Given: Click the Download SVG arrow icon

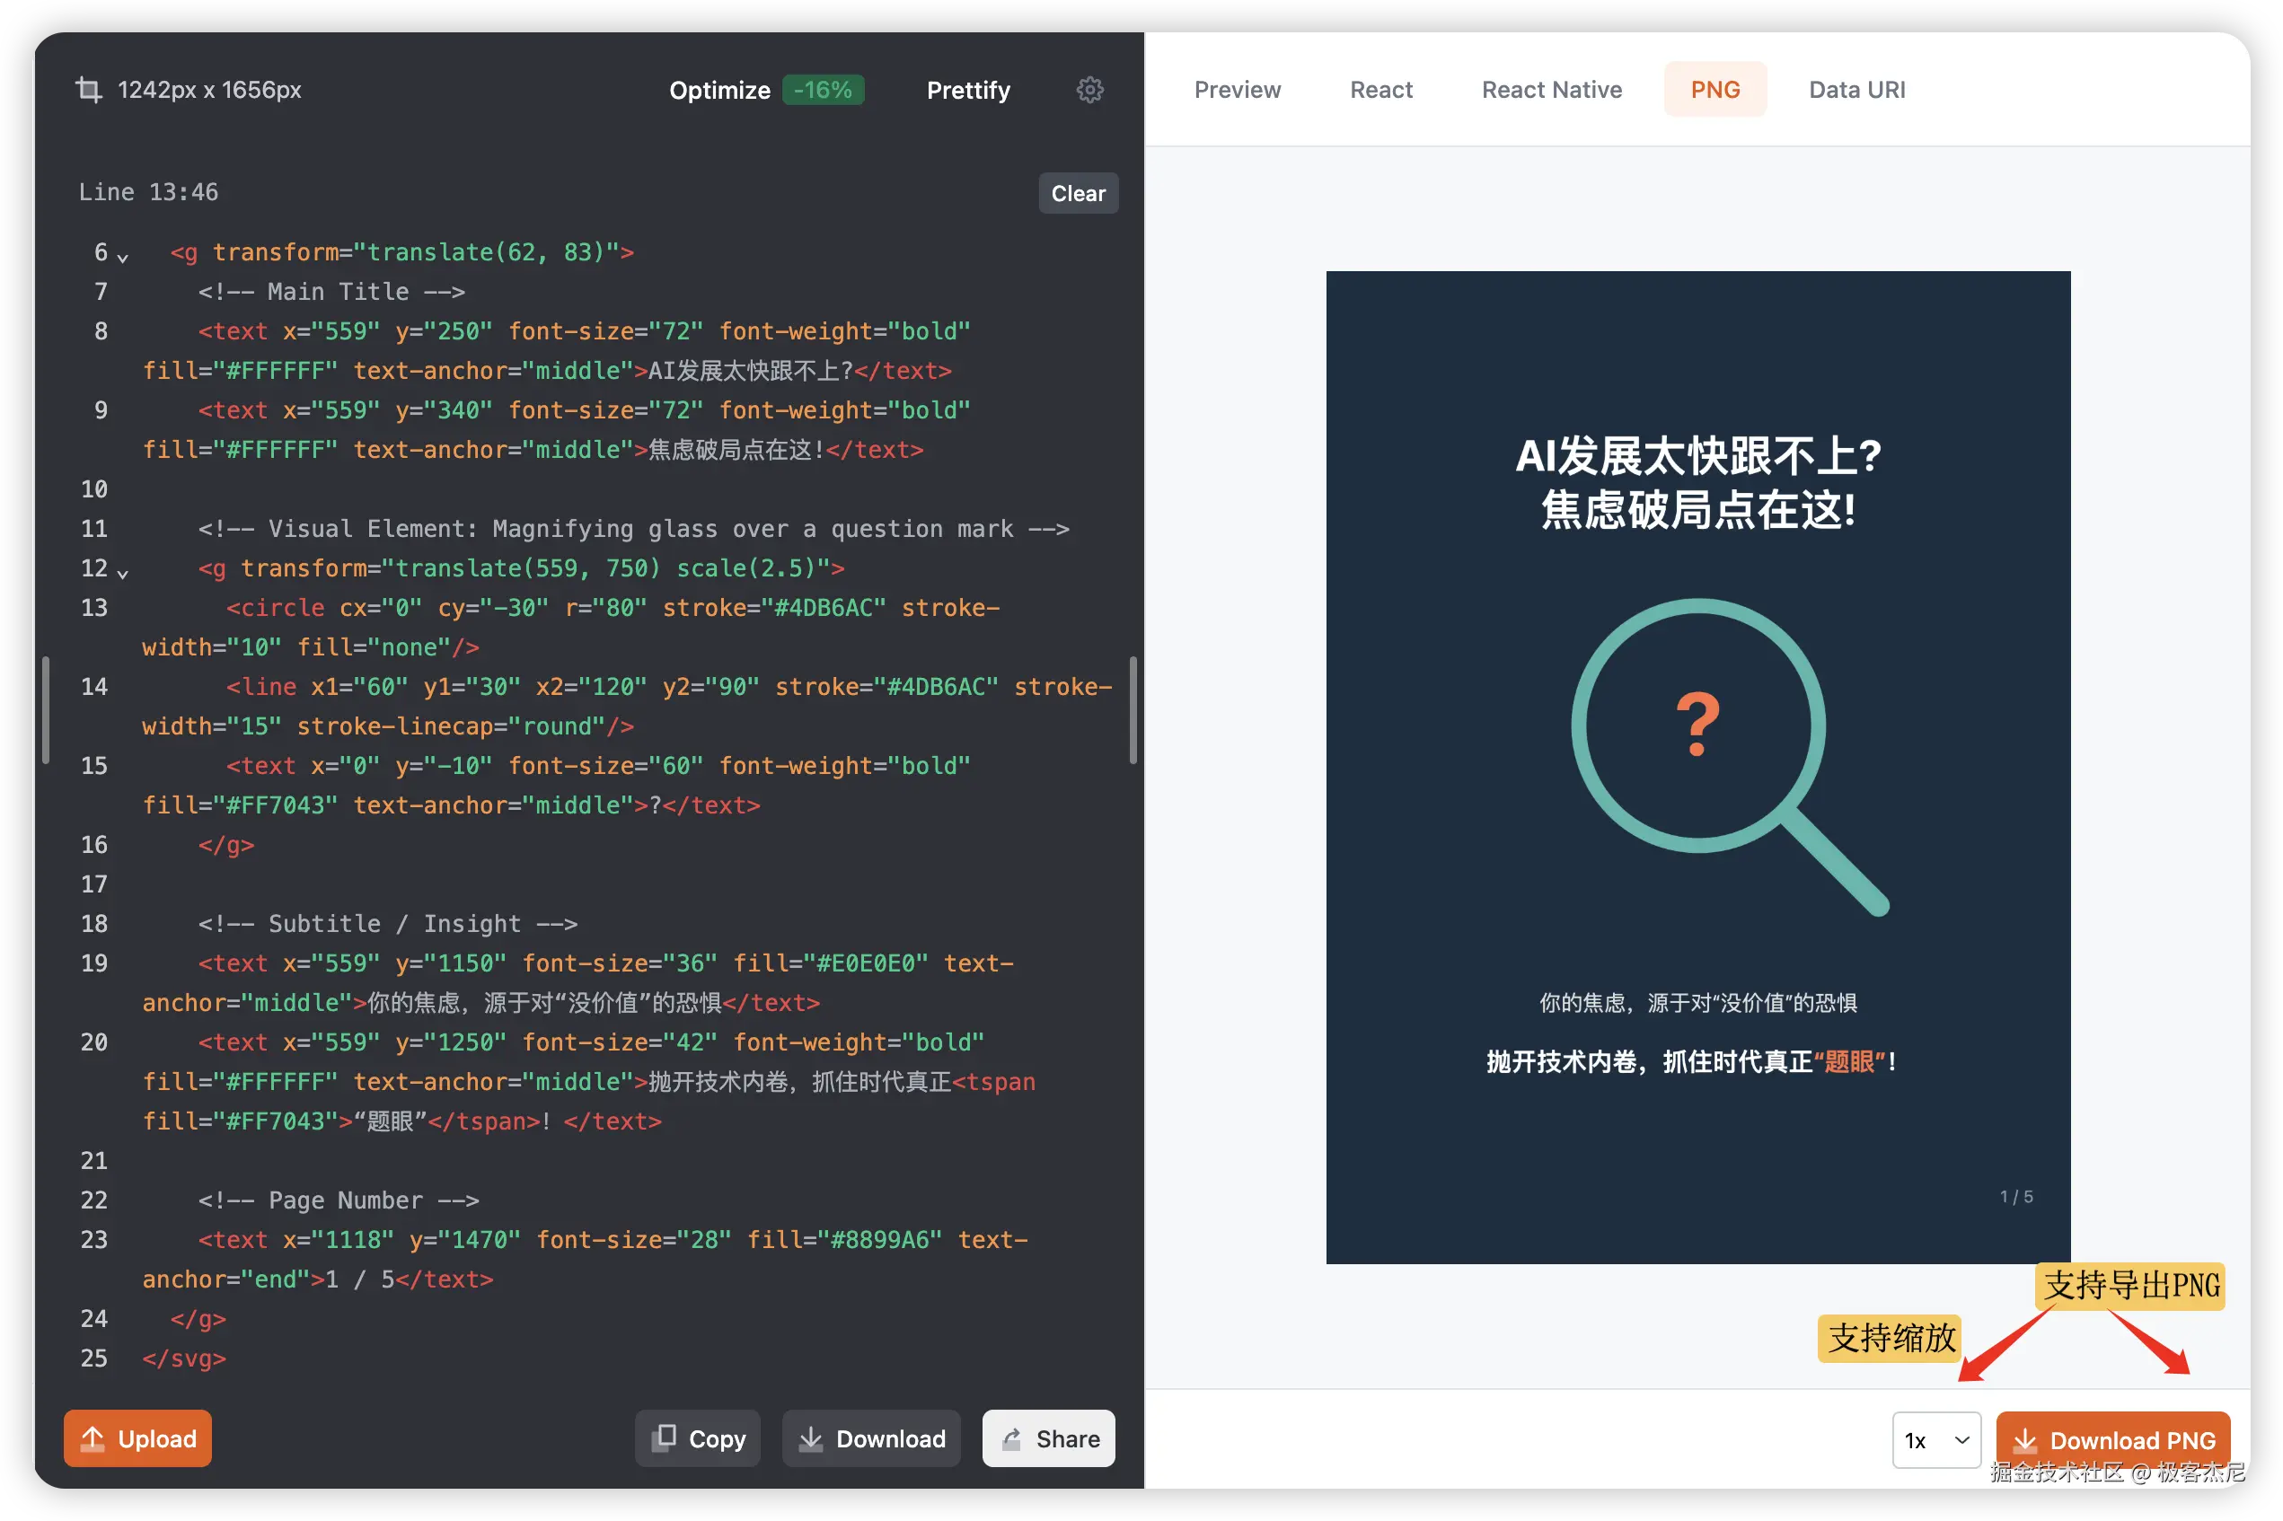Looking at the screenshot, I should pyautogui.click(x=811, y=1438).
